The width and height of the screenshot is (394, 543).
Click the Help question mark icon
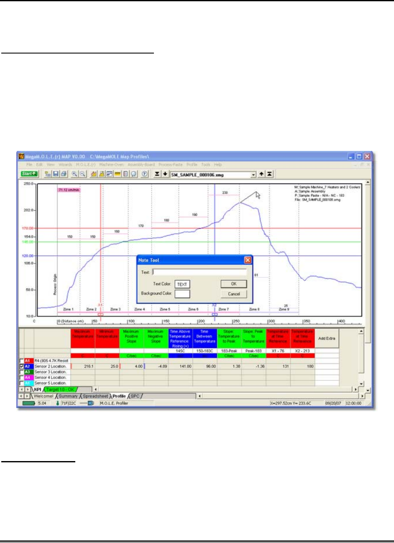point(145,173)
